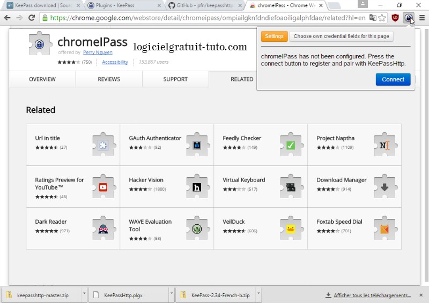This screenshot has width=429, height=303.
Task: Open the Chrome hamburger menu
Action: 421,18
